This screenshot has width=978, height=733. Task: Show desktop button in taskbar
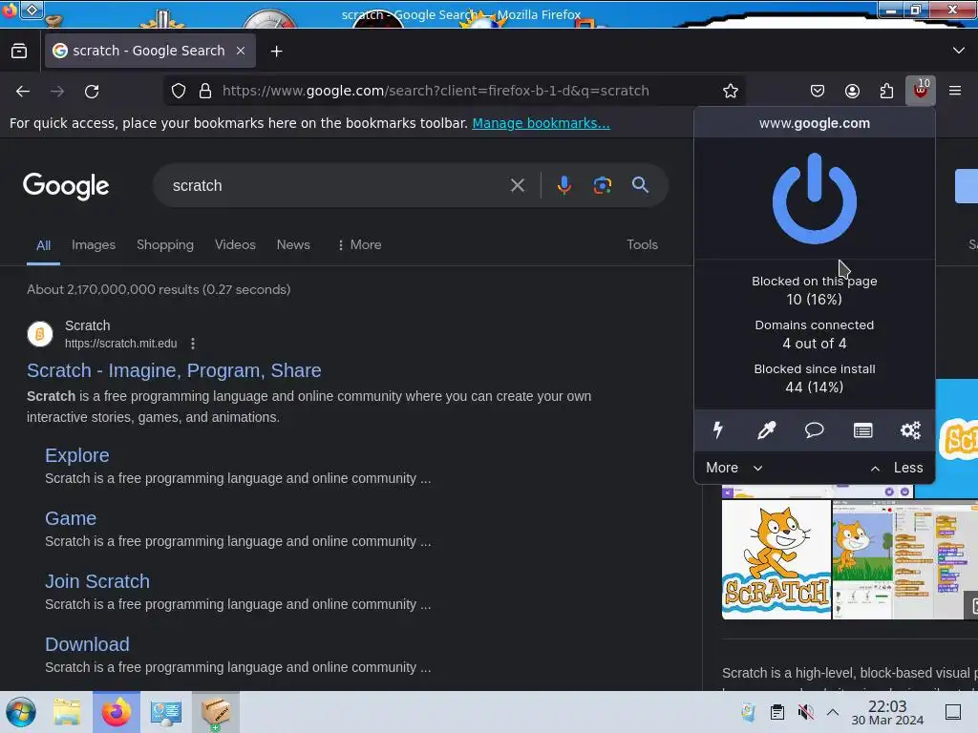tap(953, 712)
